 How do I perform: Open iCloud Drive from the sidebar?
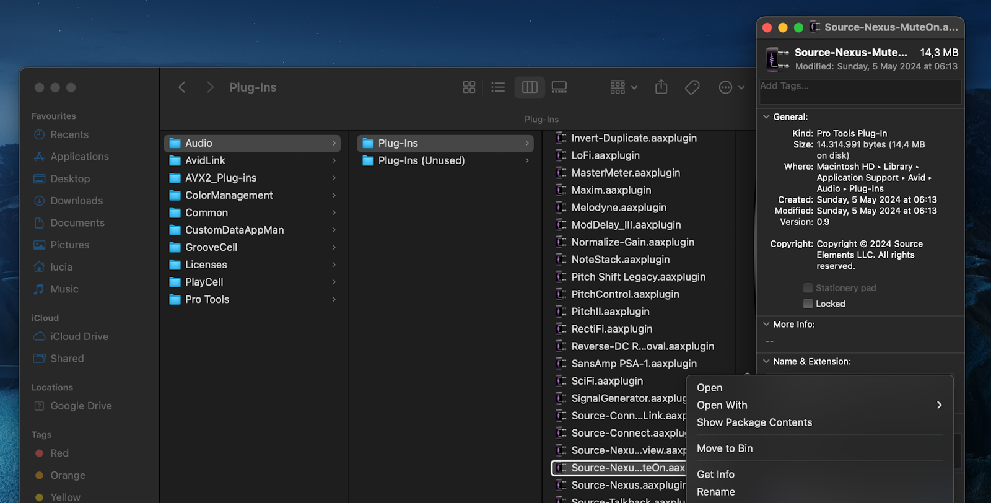coord(79,336)
